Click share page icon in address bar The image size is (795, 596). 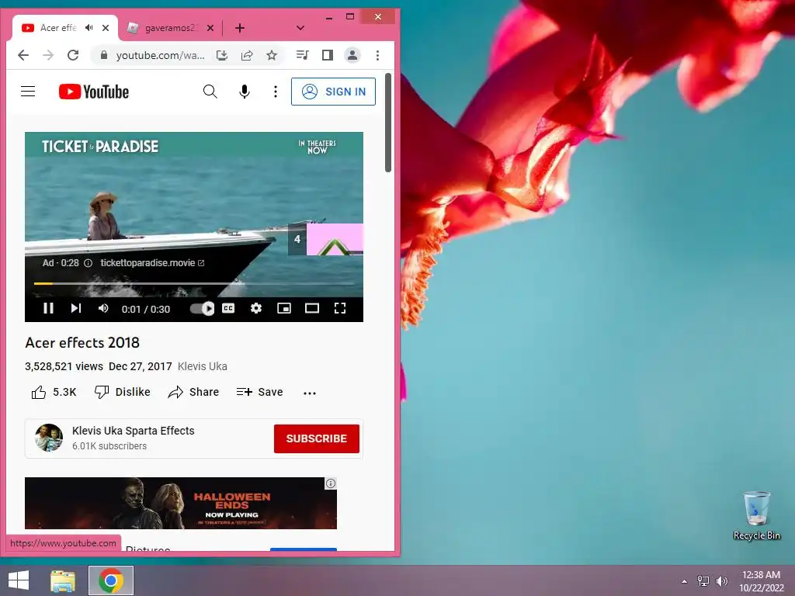[x=247, y=55]
